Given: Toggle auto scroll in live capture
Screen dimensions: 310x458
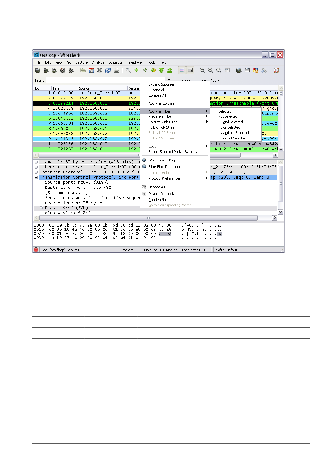Looking at the screenshot, I should pyautogui.click(x=190, y=70).
